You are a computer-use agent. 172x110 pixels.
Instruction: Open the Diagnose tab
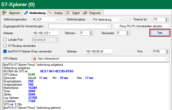click(93, 13)
